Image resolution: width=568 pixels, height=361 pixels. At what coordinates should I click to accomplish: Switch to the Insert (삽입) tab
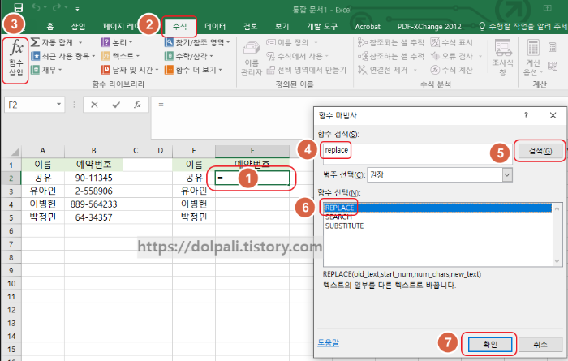coord(78,27)
